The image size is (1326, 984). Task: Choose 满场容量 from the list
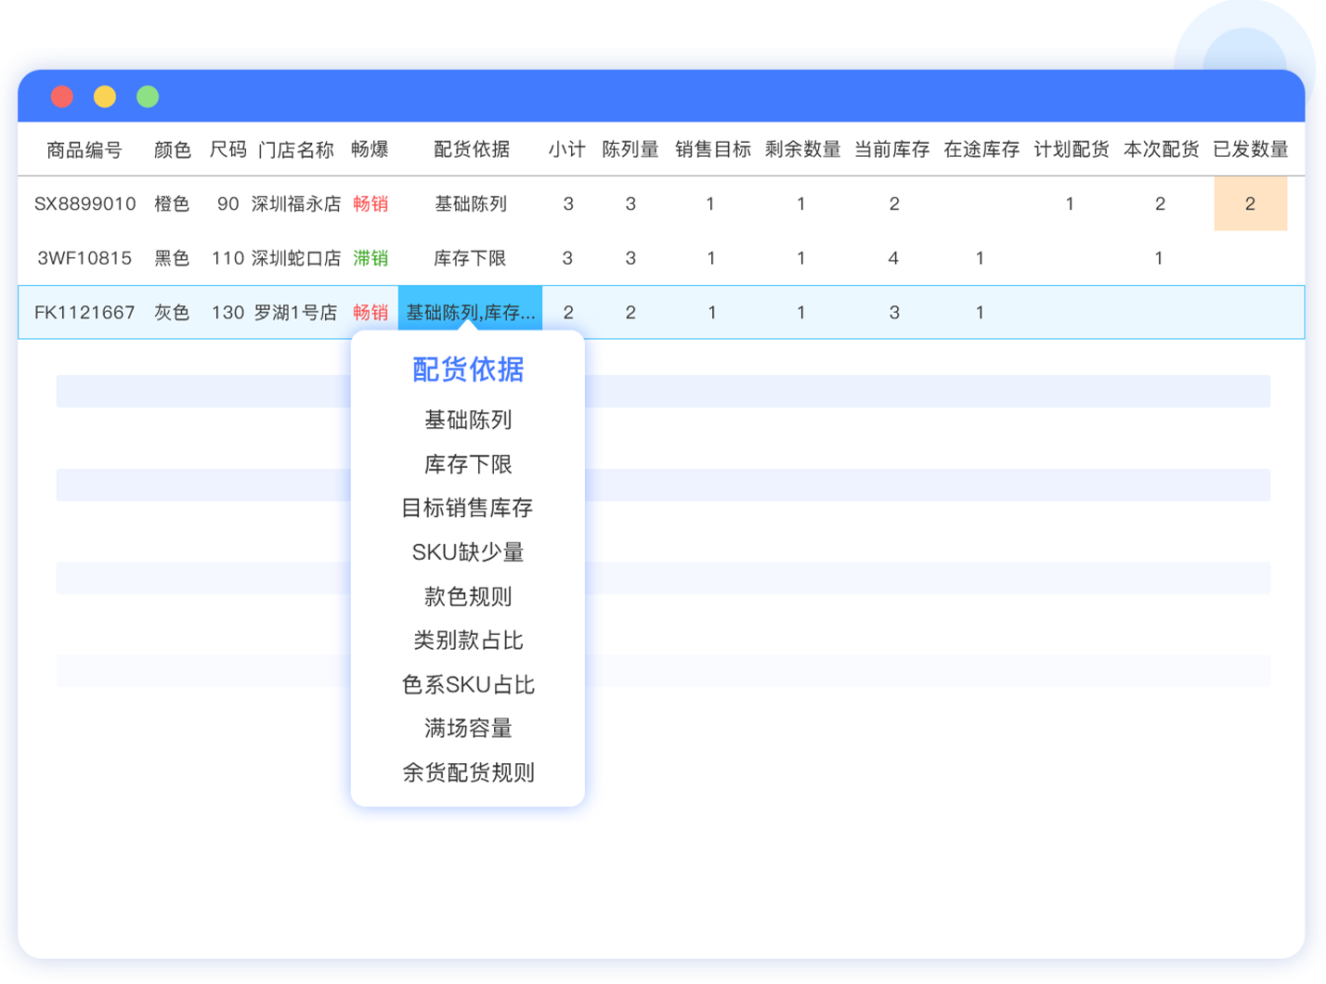468,729
